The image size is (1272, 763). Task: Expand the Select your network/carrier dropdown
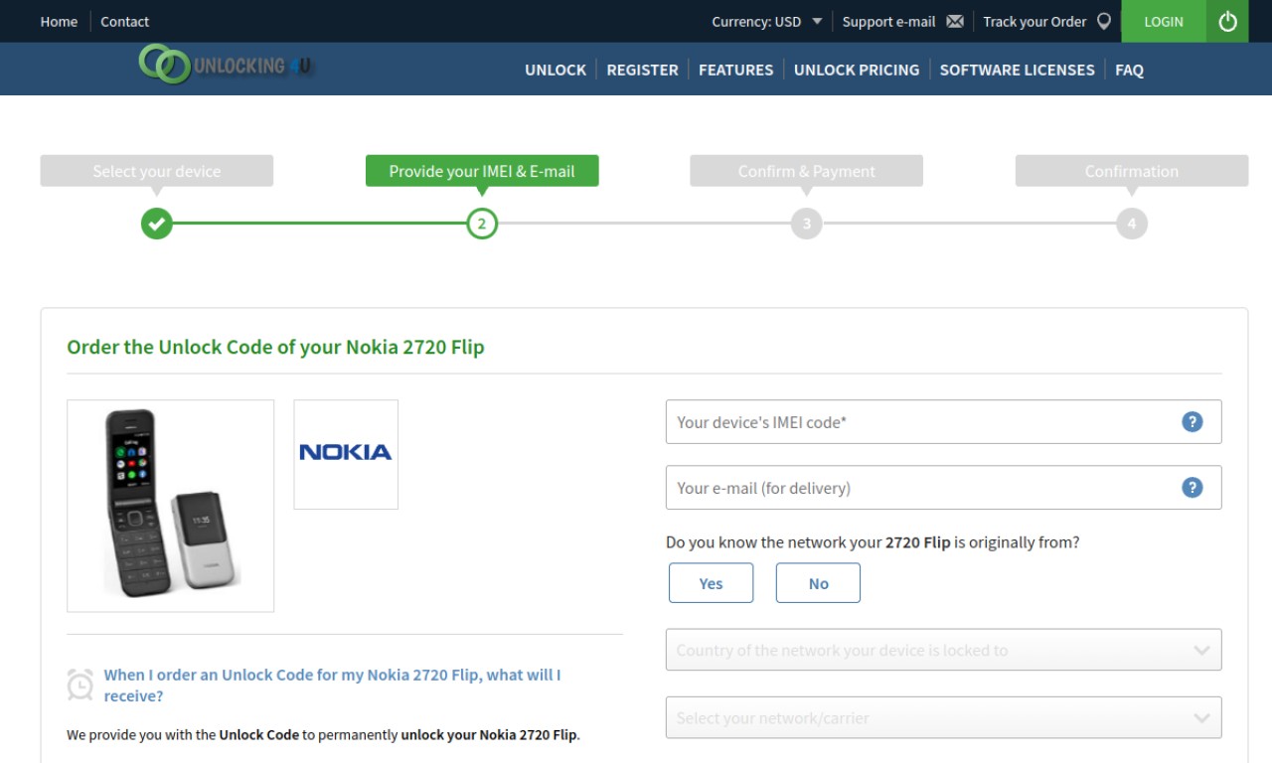coord(943,717)
